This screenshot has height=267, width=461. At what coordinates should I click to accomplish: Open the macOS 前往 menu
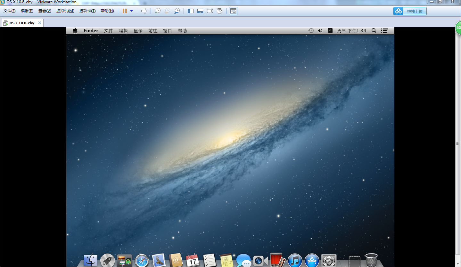tap(153, 31)
